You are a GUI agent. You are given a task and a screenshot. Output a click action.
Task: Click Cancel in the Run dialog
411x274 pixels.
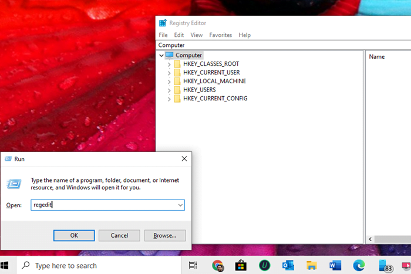click(119, 235)
